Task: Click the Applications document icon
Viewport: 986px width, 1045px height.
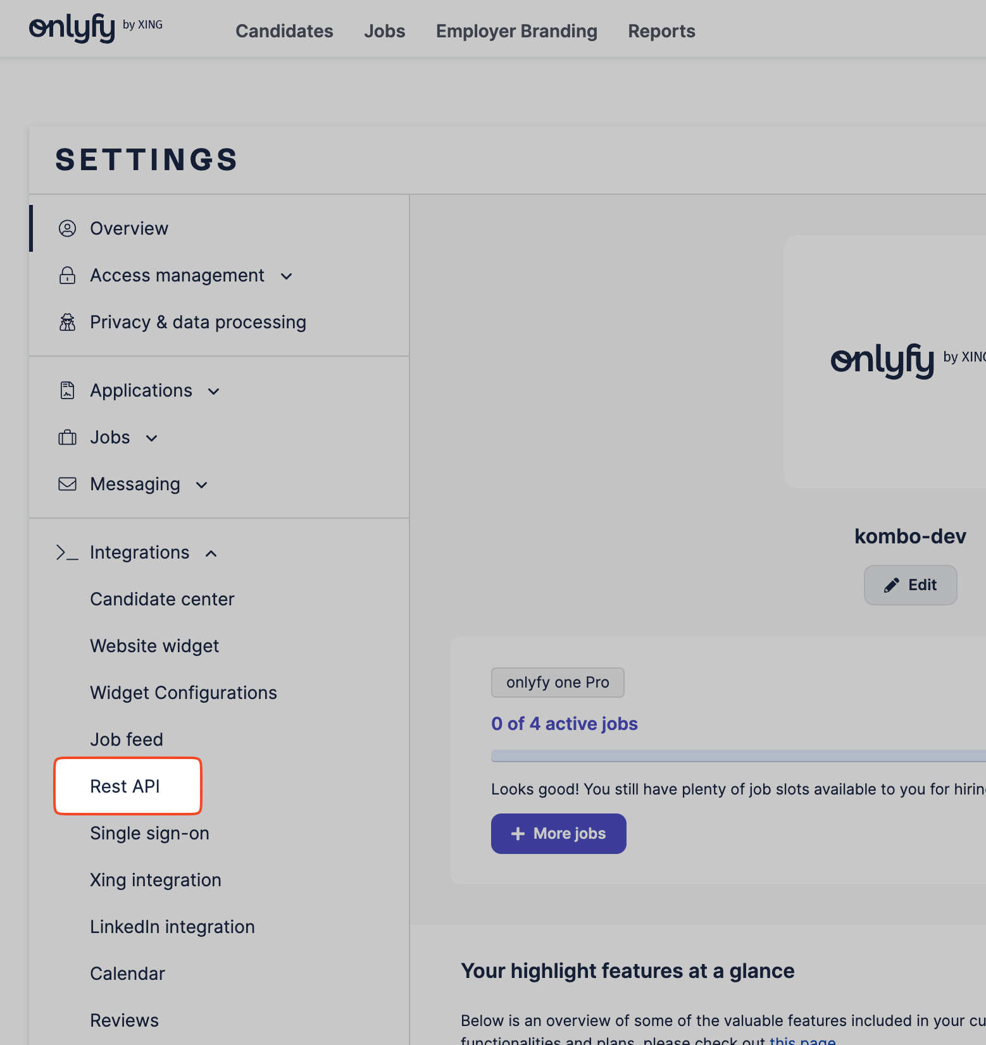Action: (x=67, y=390)
